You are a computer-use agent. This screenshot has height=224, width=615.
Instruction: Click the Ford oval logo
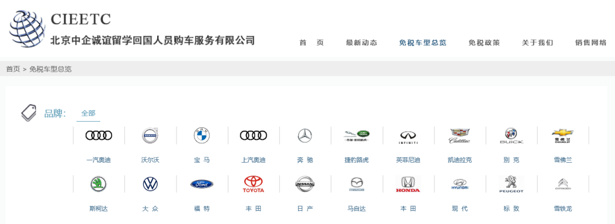click(x=202, y=184)
